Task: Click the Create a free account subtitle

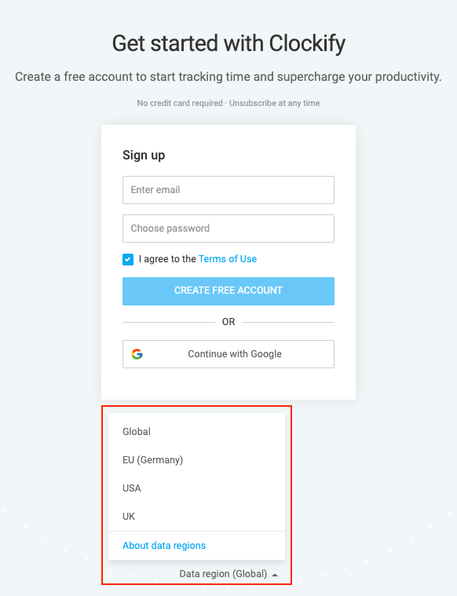Action: pos(228,77)
